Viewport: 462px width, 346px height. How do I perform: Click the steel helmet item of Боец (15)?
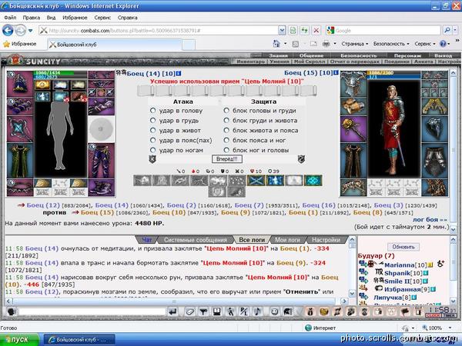[353, 84]
